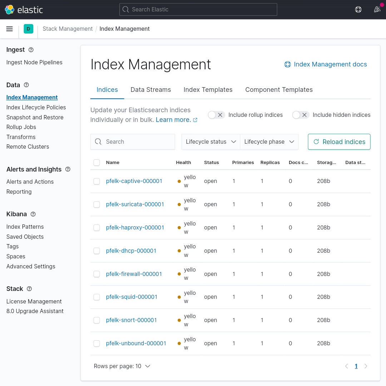Open Remote Clusters in sidebar
This screenshot has width=386, height=386.
tap(28, 147)
